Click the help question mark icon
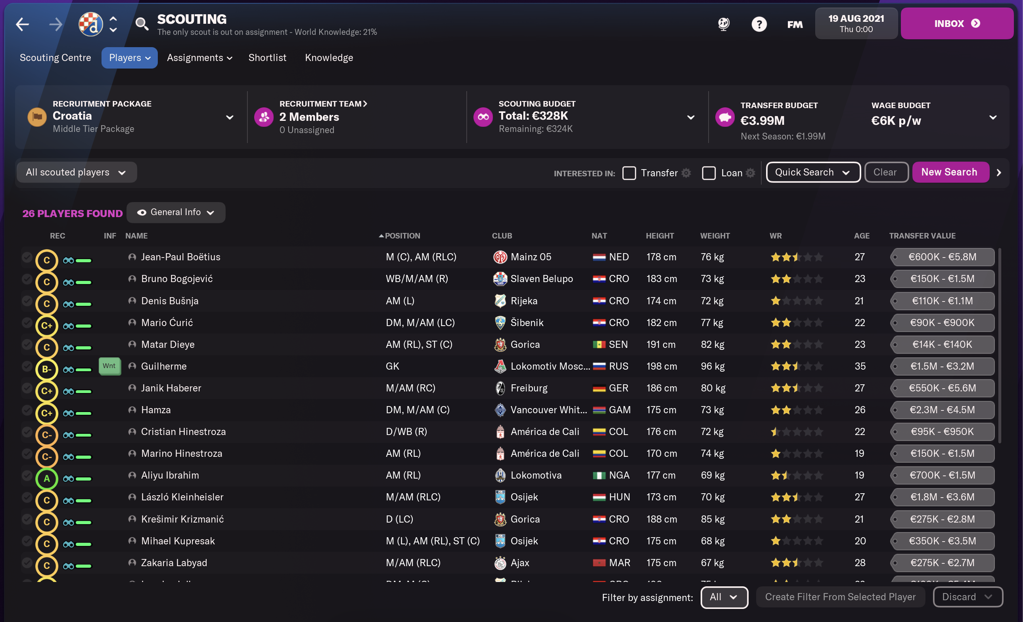Viewport: 1023px width, 622px height. [x=759, y=24]
